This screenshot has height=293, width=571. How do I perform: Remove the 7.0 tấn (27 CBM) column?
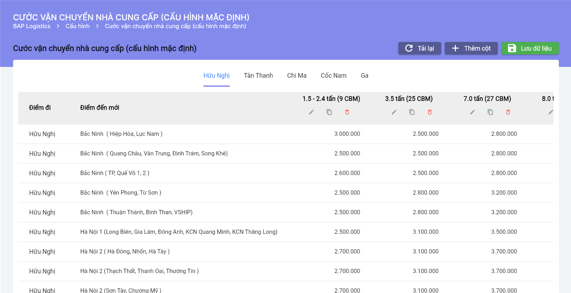click(x=508, y=112)
